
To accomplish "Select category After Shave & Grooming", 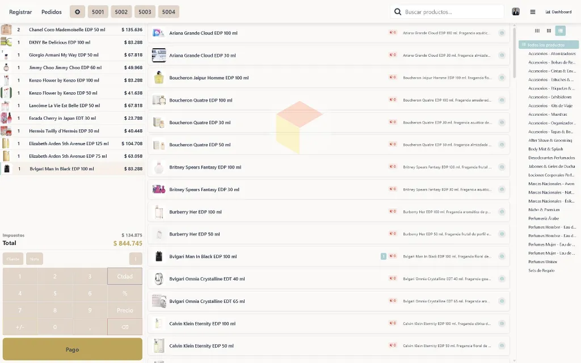I will 550,141.
